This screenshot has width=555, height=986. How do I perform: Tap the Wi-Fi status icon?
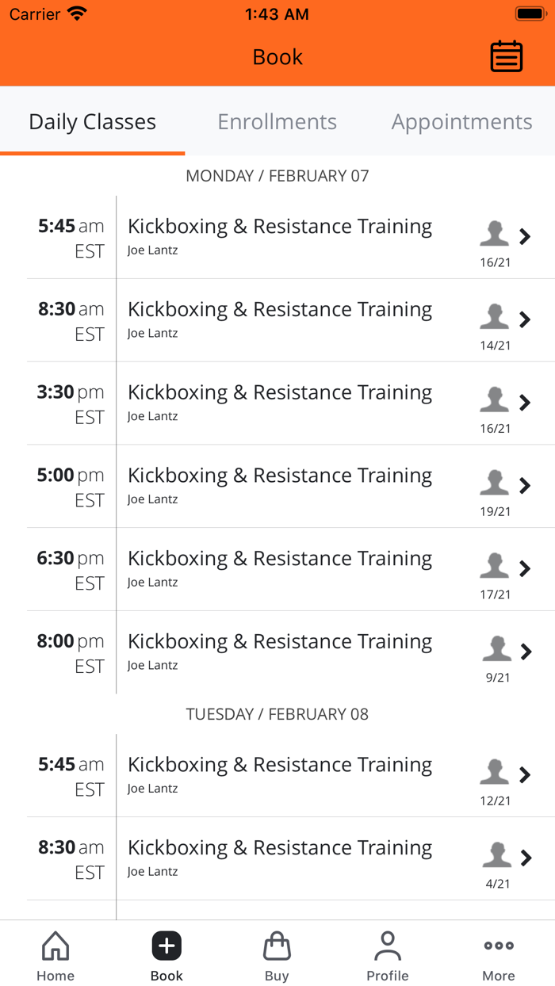pos(76,13)
